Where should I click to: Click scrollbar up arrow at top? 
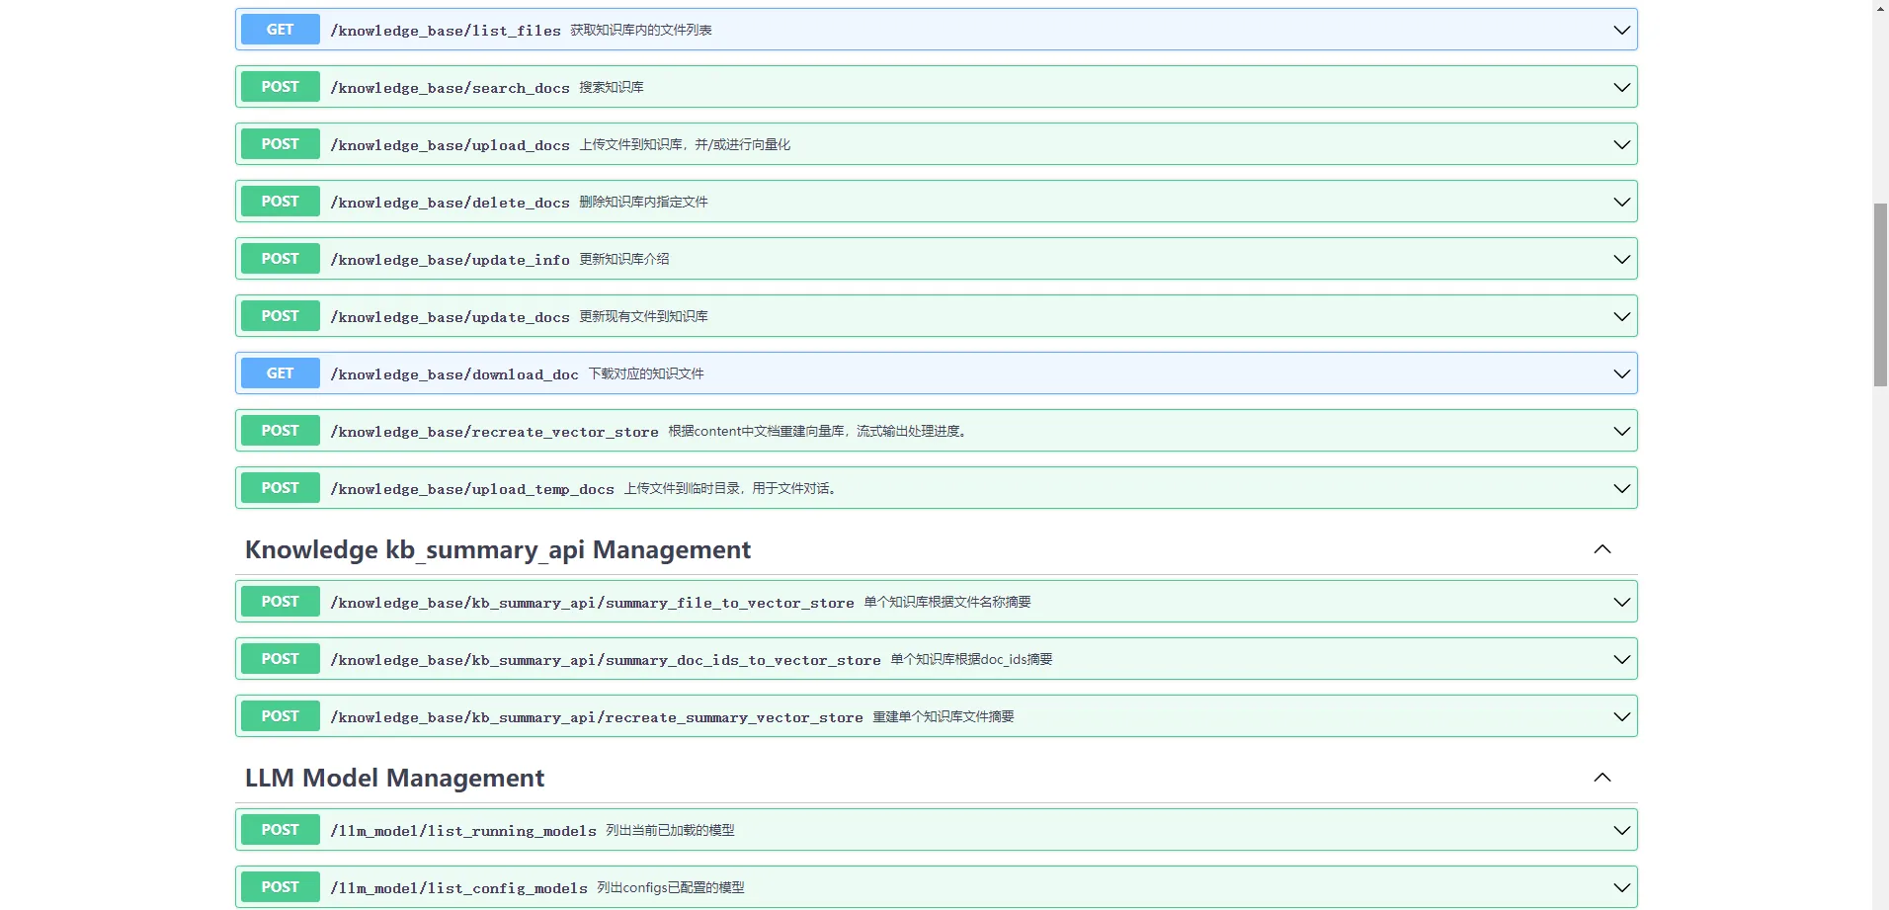coord(1880,8)
